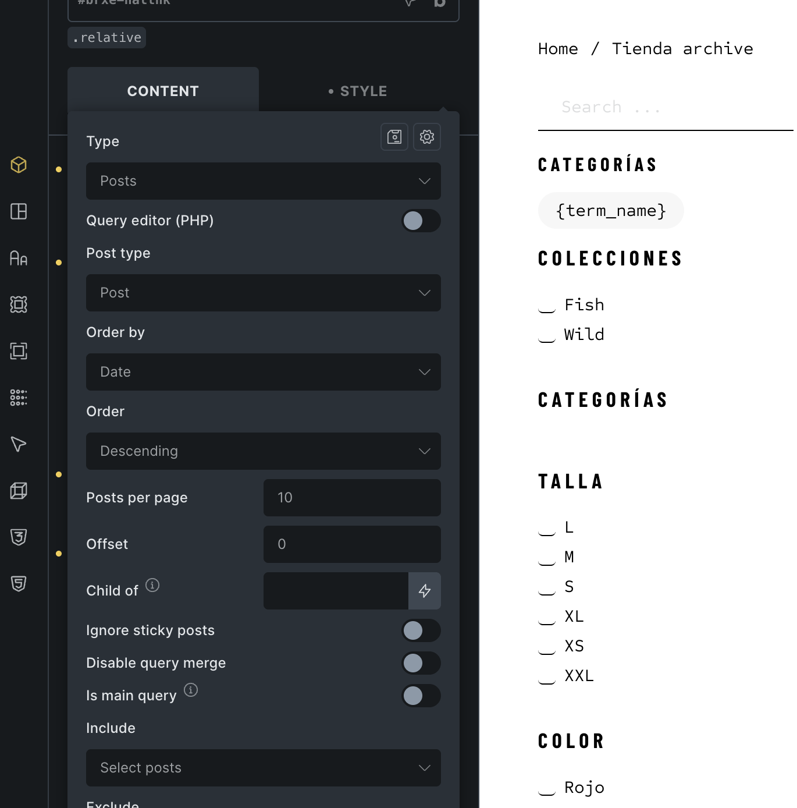The width and height of the screenshot is (797, 808).
Task: Expand the Order by Date dropdown
Action: click(x=263, y=372)
